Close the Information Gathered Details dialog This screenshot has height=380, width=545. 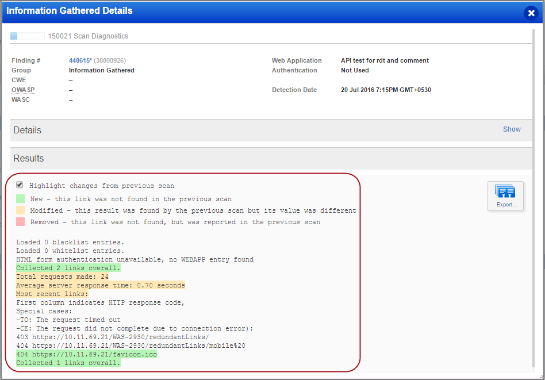531,13
